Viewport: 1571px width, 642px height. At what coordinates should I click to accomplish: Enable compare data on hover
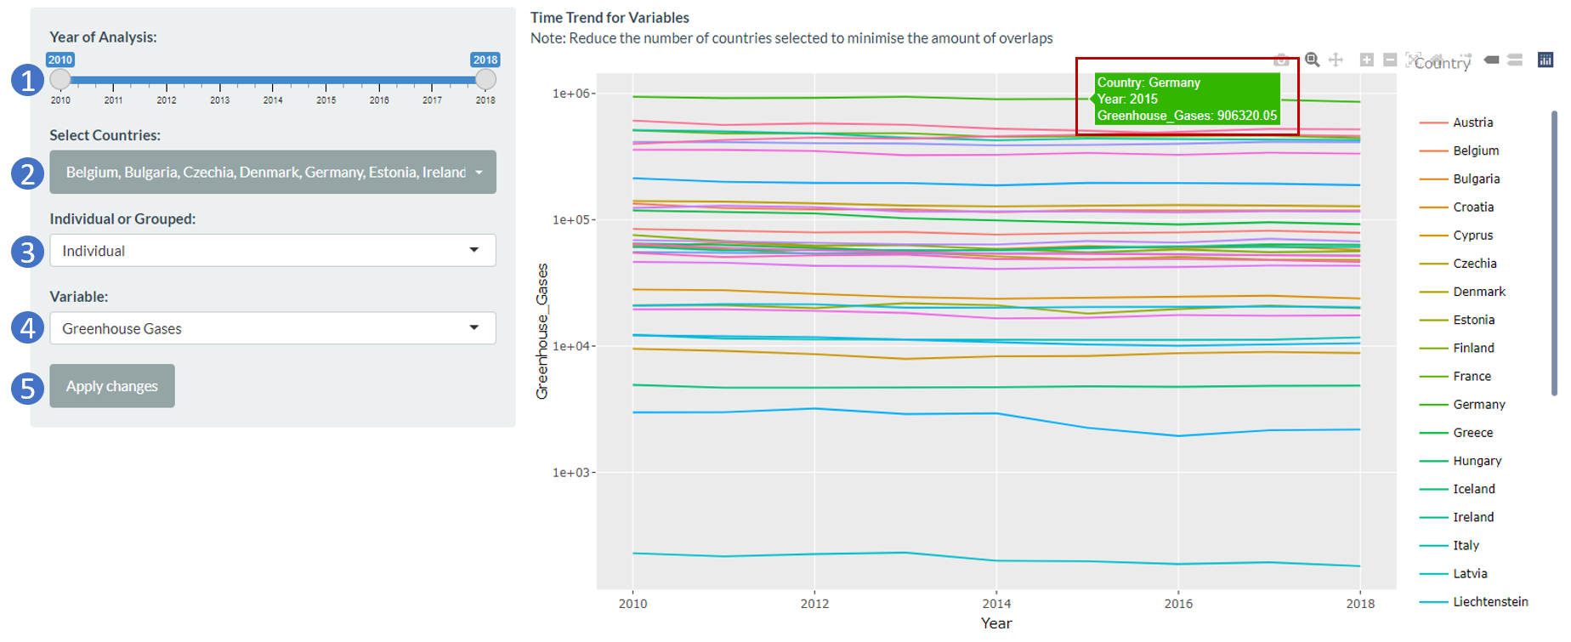click(x=1515, y=60)
